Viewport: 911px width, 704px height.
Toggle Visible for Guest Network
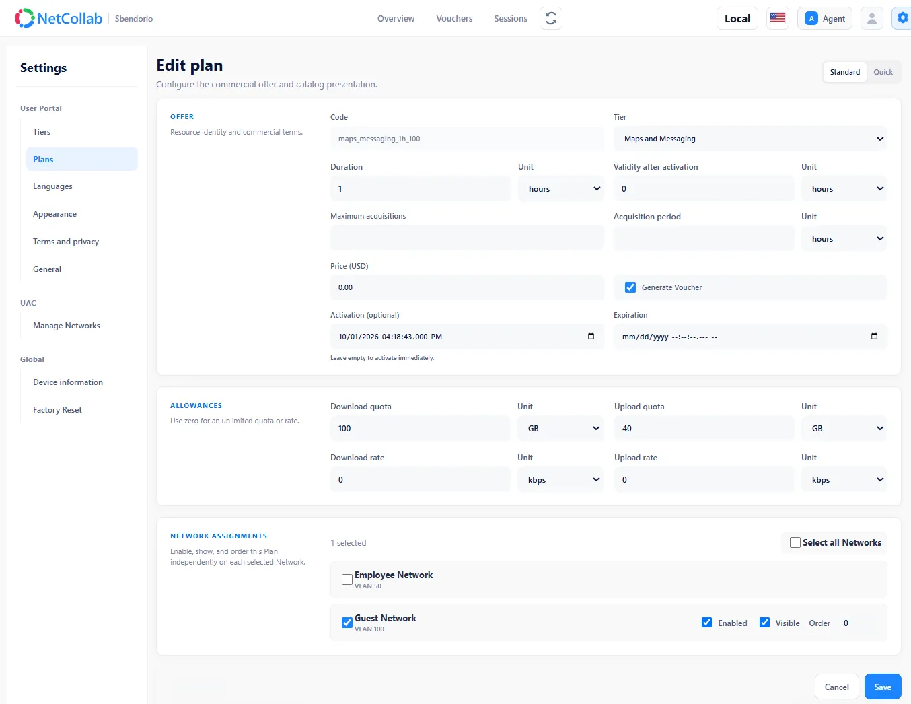(x=764, y=623)
